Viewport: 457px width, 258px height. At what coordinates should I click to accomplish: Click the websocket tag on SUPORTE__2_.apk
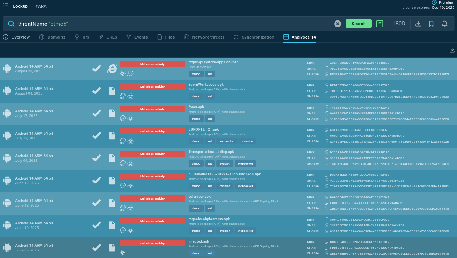(x=227, y=141)
